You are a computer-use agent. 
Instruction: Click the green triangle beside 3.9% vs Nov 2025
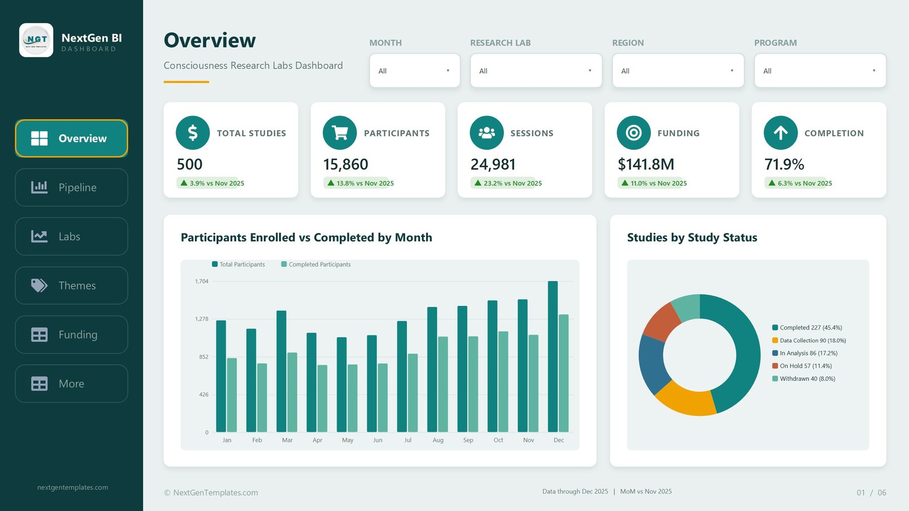184,183
